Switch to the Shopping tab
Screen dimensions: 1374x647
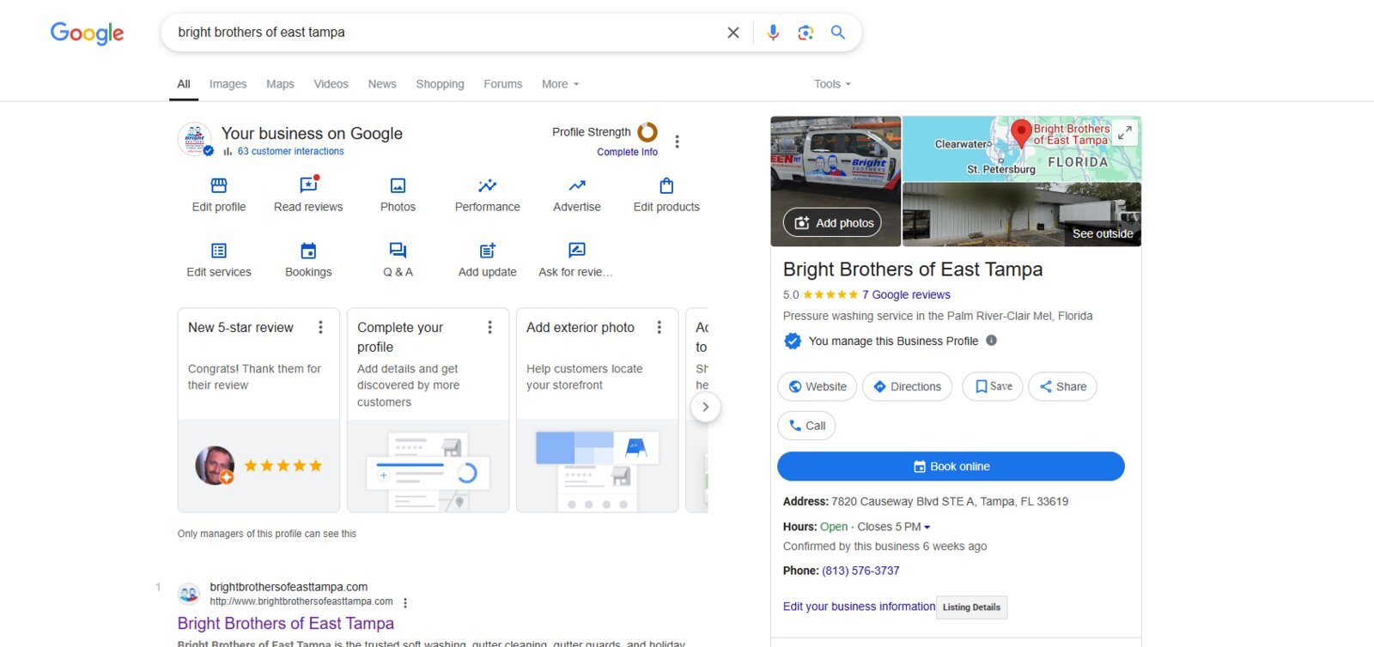click(440, 84)
